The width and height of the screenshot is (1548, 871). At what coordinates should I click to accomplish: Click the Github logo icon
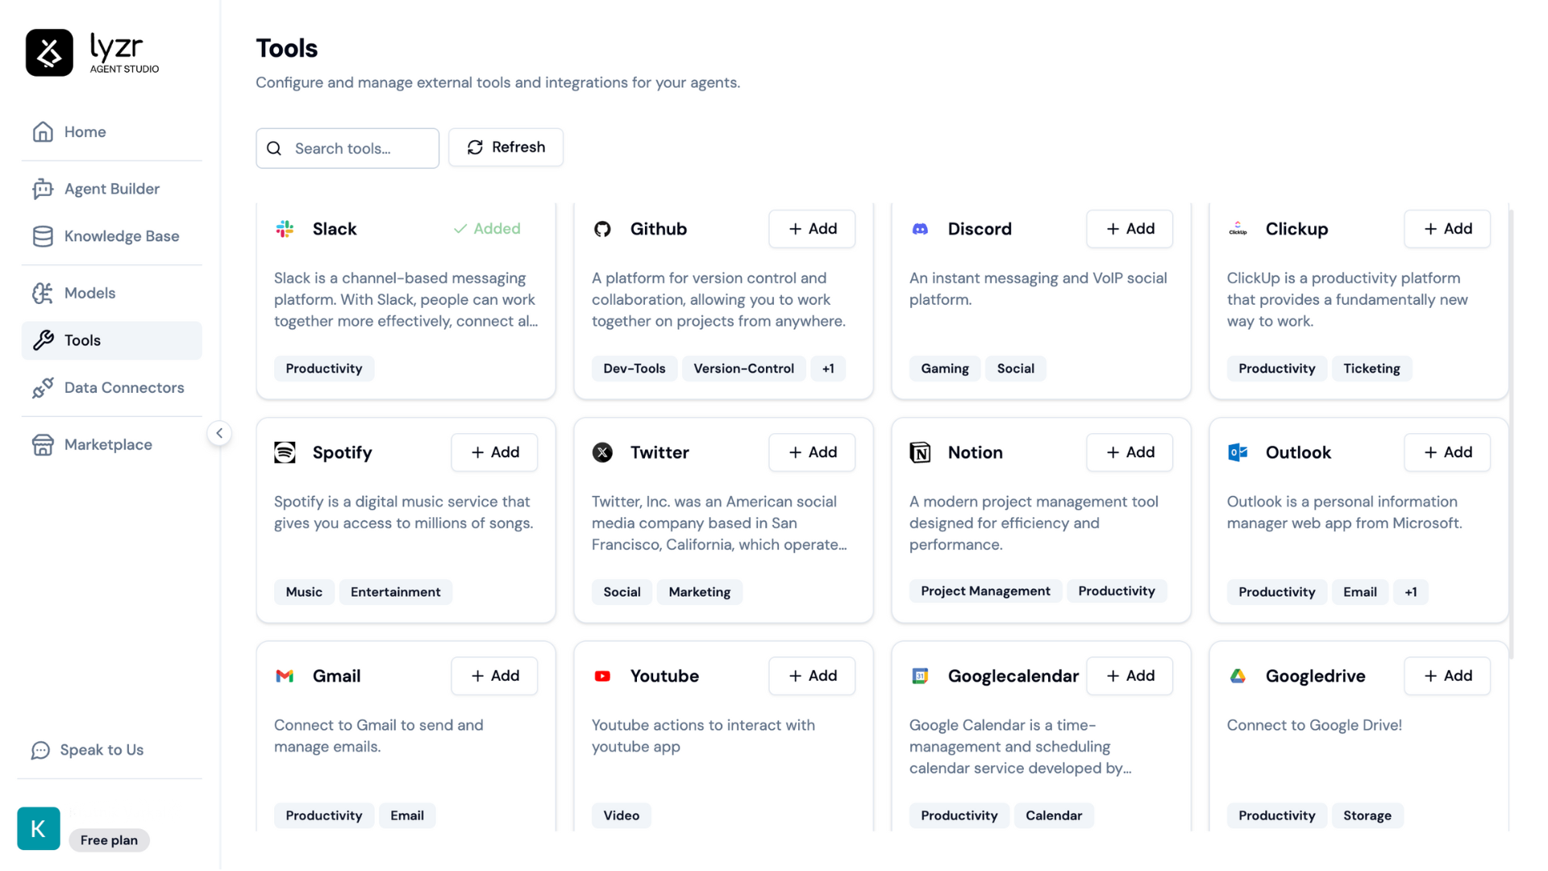click(x=602, y=228)
